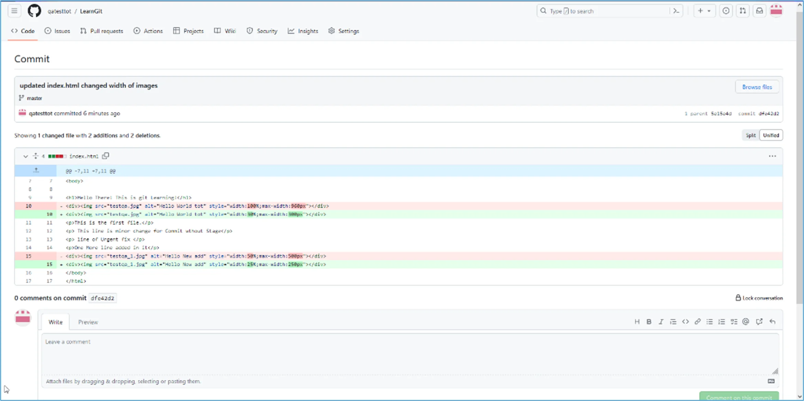
Task: Switch diff view to Split
Action: 750,135
